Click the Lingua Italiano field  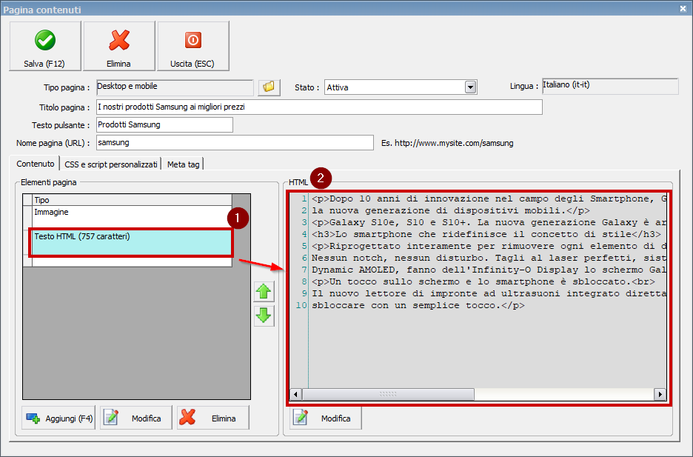(x=610, y=86)
